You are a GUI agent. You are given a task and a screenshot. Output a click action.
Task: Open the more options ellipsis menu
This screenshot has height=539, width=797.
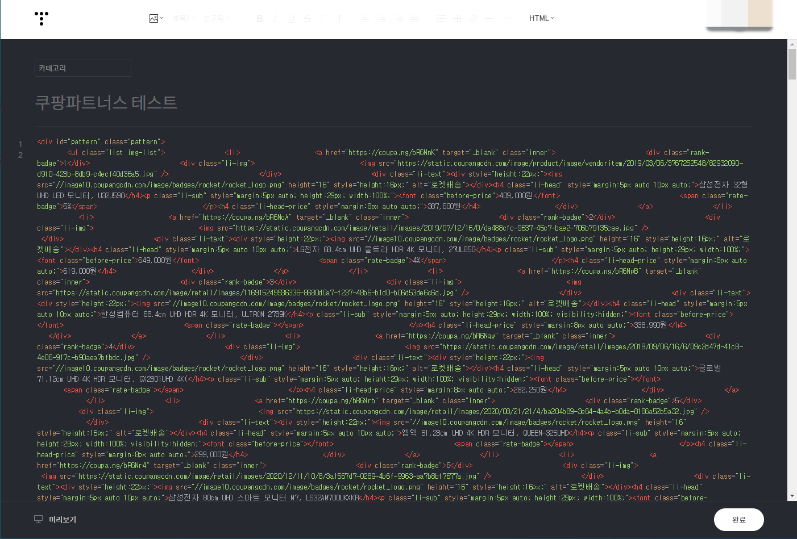point(505,18)
